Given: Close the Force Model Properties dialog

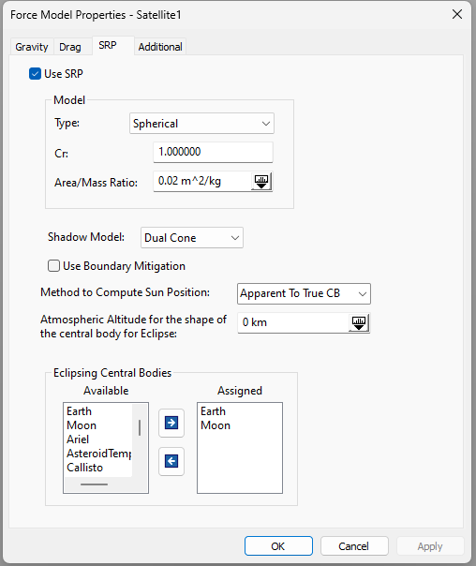Looking at the screenshot, I should pos(457,14).
